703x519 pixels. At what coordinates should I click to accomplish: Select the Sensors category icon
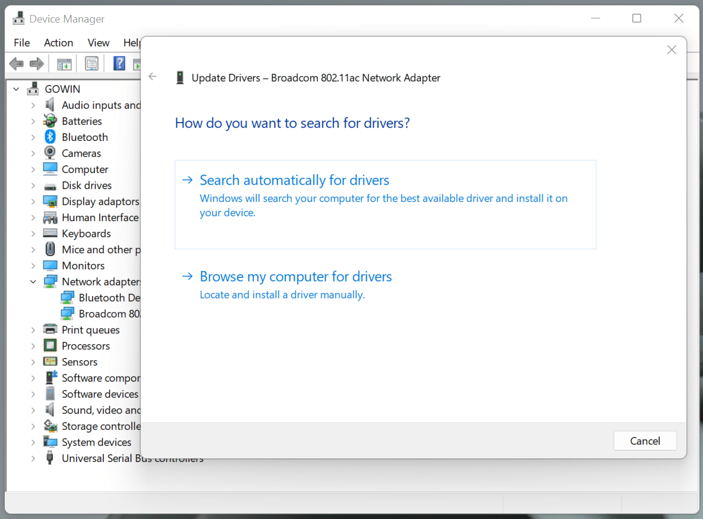(49, 361)
